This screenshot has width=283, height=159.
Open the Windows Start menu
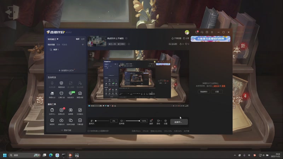5,155
